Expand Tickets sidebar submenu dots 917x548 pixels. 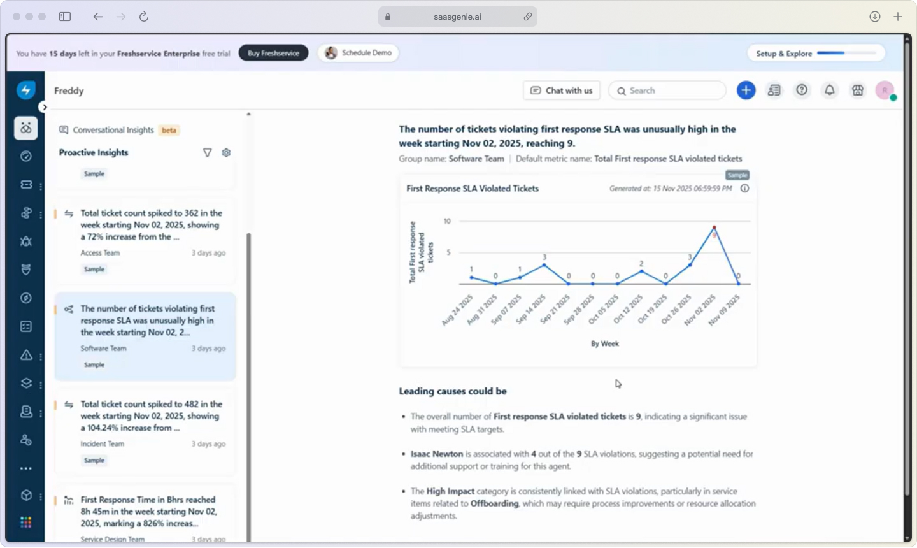click(41, 186)
